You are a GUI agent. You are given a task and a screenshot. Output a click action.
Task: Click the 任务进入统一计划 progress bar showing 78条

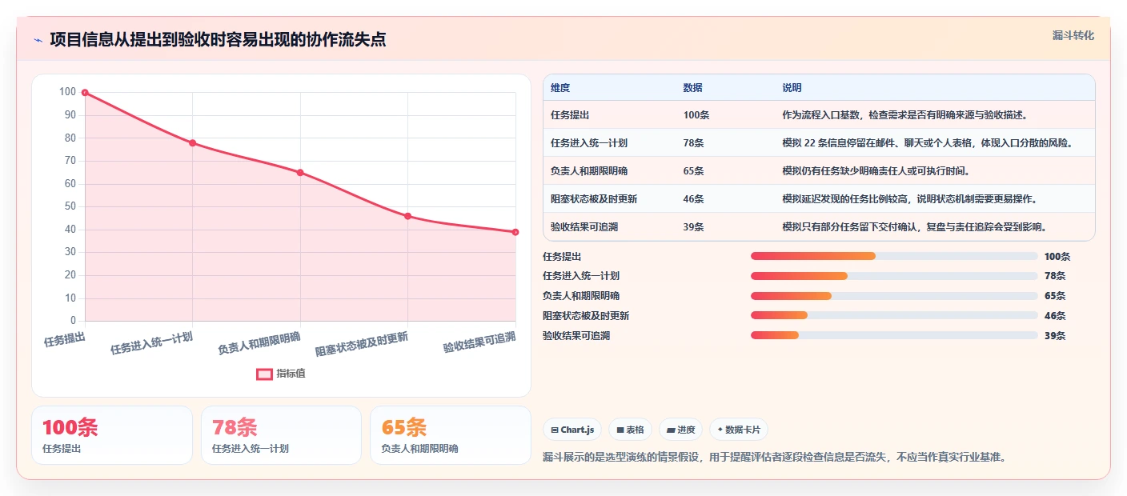coord(894,276)
